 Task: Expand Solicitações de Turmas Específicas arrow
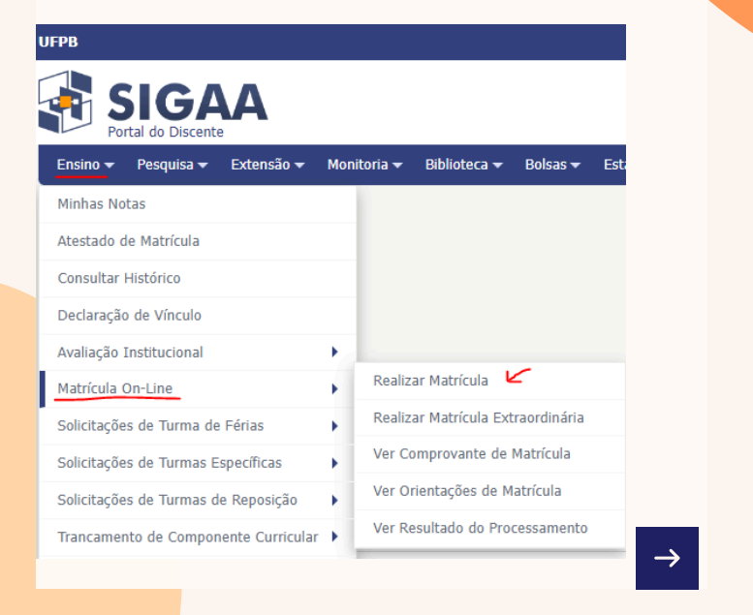click(334, 463)
